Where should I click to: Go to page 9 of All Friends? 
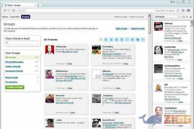click(x=132, y=40)
